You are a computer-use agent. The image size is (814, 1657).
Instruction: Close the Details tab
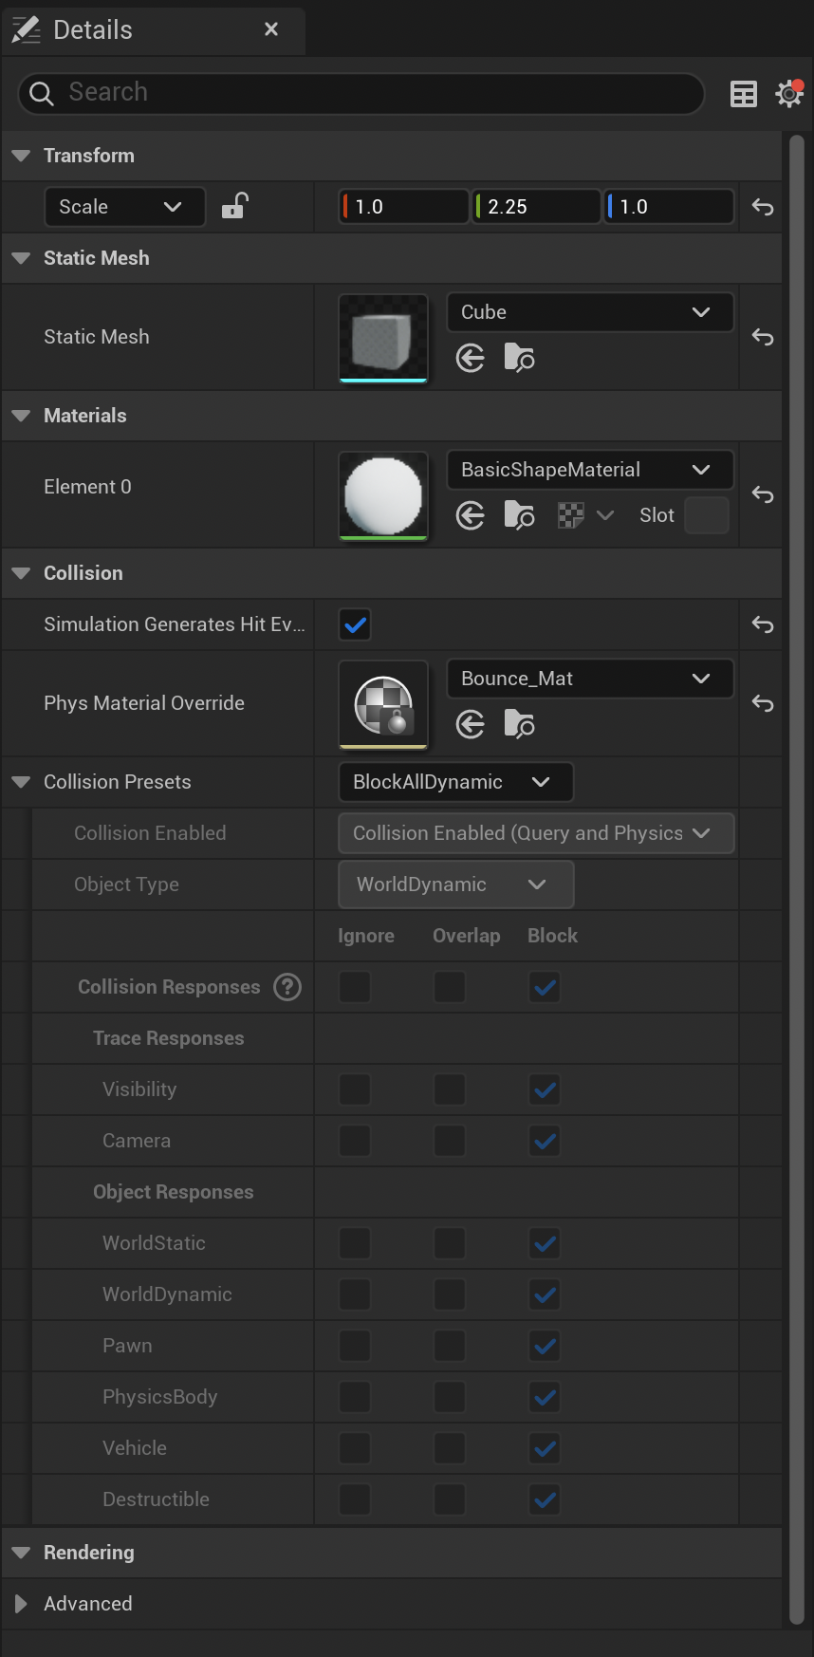271,29
